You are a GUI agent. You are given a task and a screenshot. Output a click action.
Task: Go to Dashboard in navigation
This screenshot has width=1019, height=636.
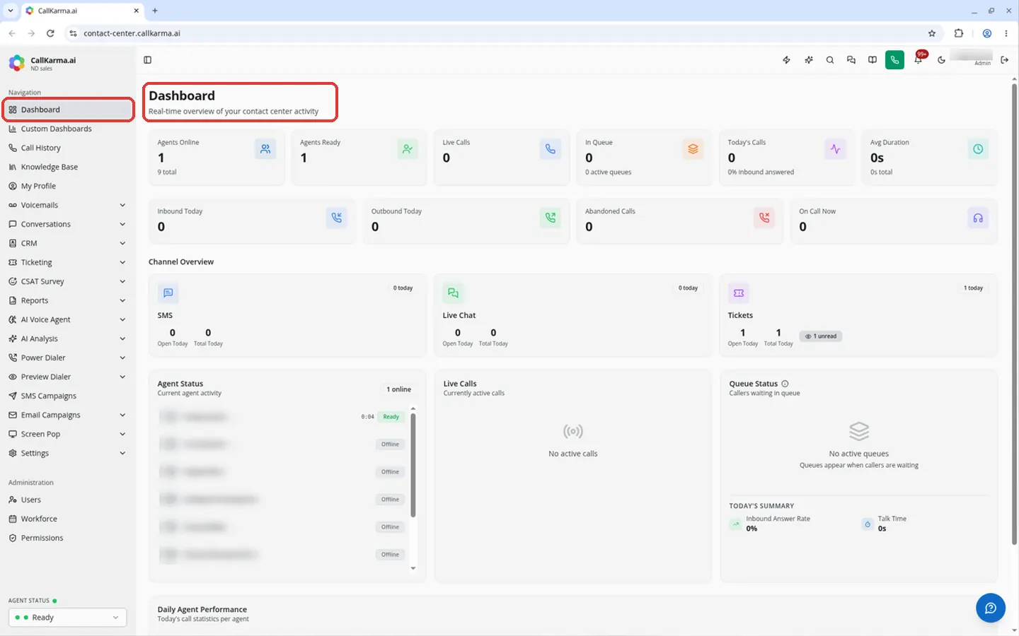(x=68, y=110)
